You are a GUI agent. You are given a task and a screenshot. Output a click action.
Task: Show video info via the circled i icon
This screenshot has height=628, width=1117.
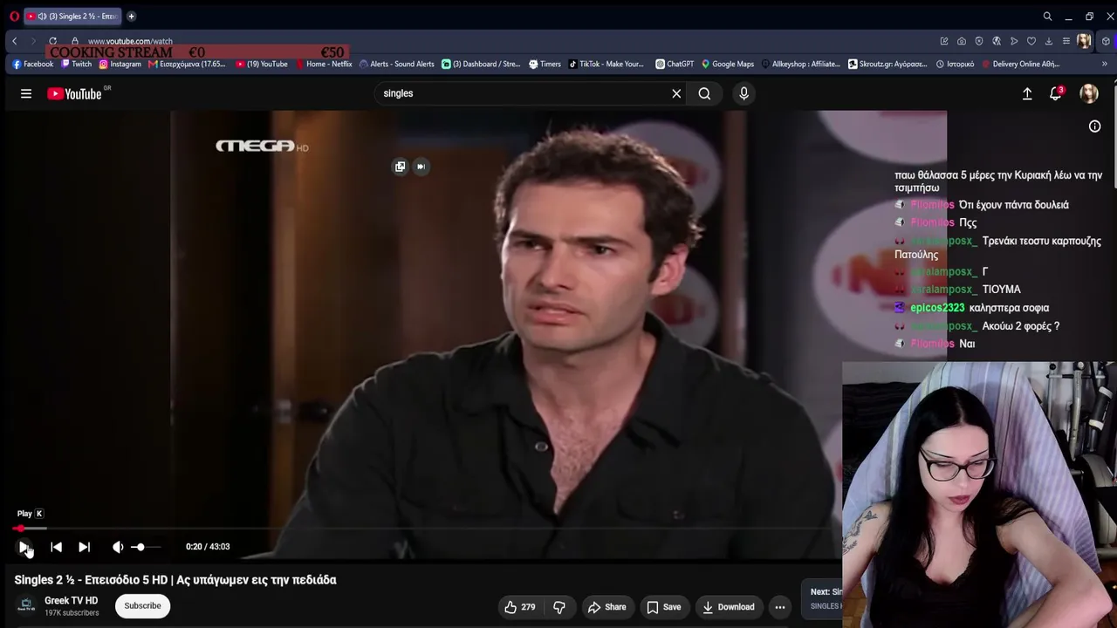1094,126
